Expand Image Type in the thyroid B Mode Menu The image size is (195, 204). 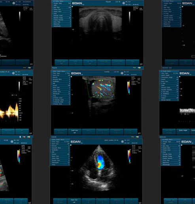[x=61, y=3]
